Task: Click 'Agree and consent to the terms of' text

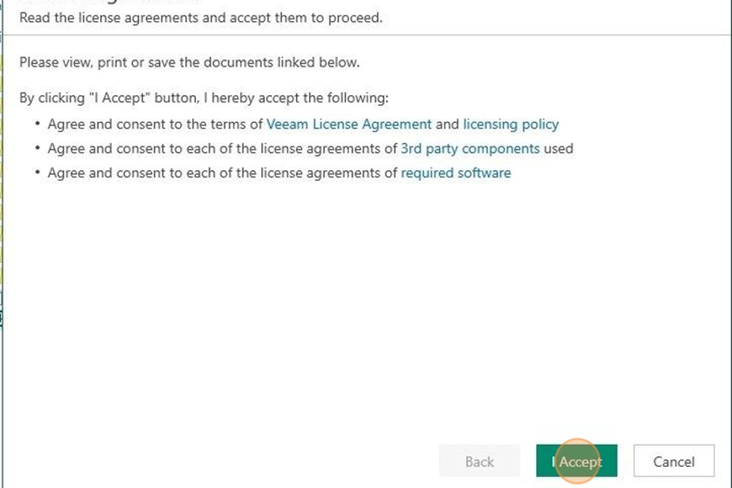Action: point(155,124)
